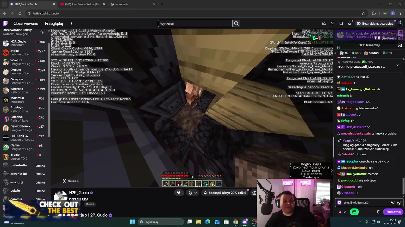Click the Get Bits diamond icon in header
405x227 pixels.
click(x=349, y=24)
